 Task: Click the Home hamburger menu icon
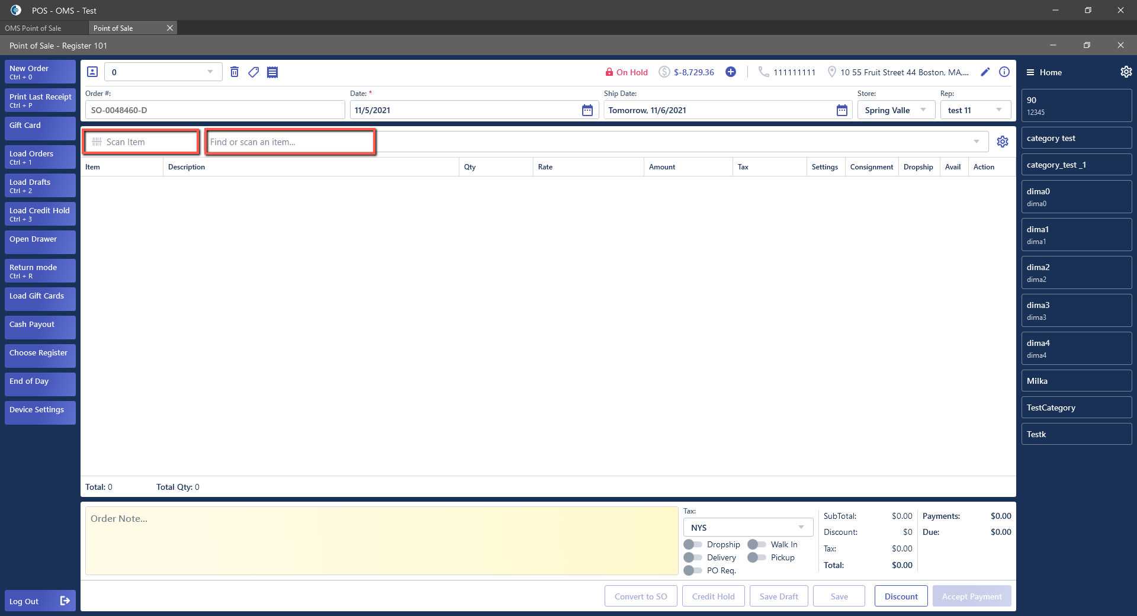[1030, 72]
